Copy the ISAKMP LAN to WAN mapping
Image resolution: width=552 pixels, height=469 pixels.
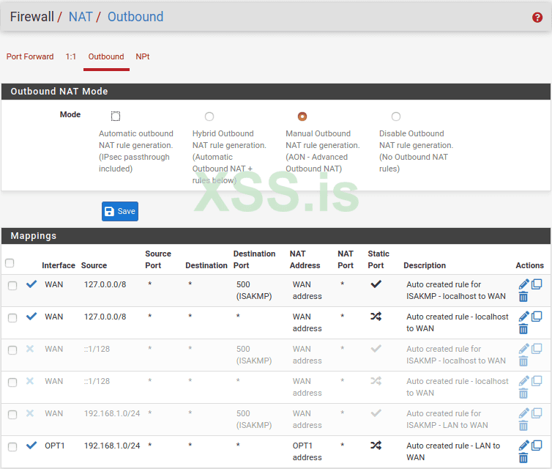point(537,413)
